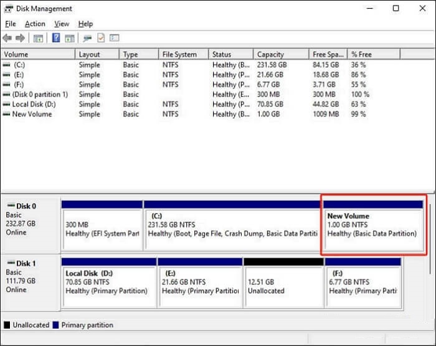436x346 pixels.
Task: Click drive icon beside (F:) volume row
Action: pyautogui.click(x=6, y=85)
